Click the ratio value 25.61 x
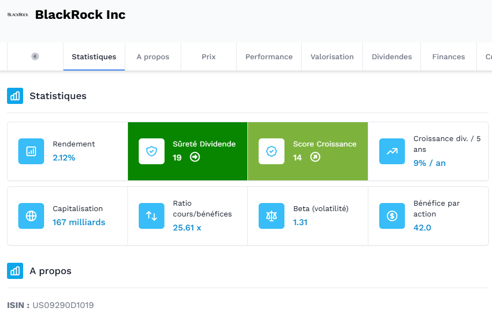Screen dimensions: 492x315 tap(187, 228)
